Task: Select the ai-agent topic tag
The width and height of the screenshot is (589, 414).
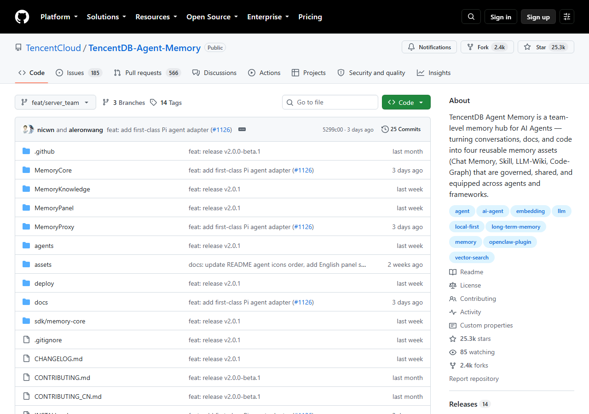Action: click(493, 211)
